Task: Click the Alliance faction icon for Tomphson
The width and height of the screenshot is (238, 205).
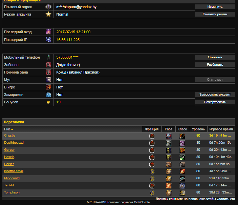Action: [152, 193]
